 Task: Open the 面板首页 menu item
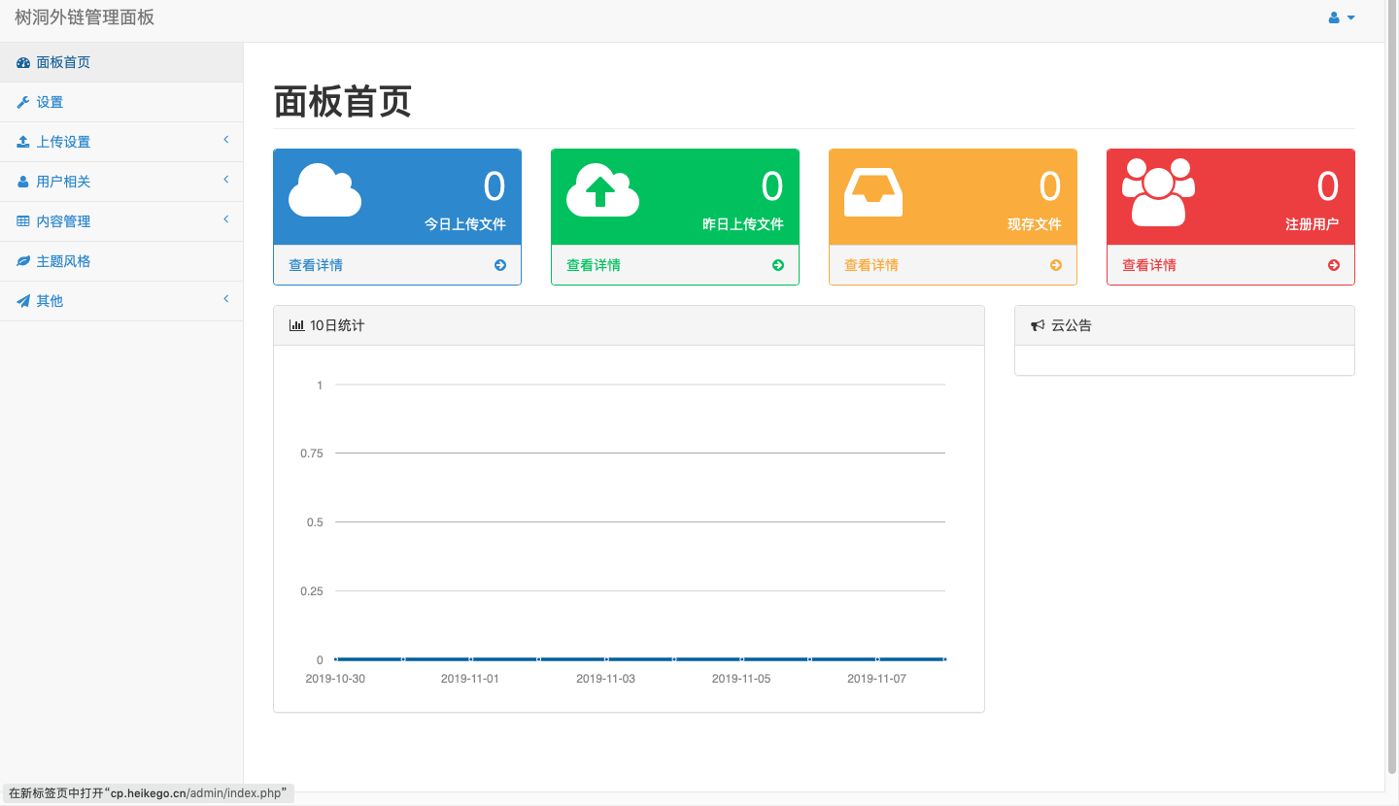click(x=64, y=62)
